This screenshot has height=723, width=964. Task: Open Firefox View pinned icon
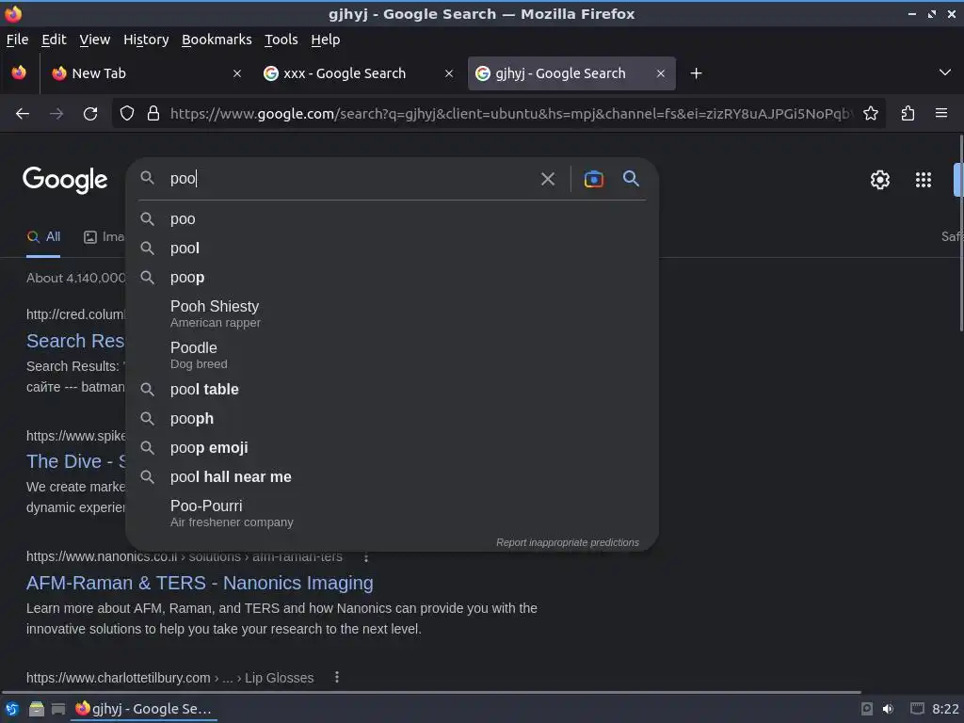click(19, 73)
